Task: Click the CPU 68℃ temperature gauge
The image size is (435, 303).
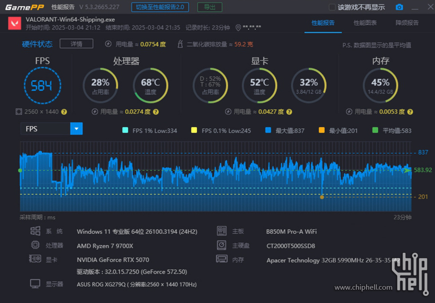Action: point(150,85)
